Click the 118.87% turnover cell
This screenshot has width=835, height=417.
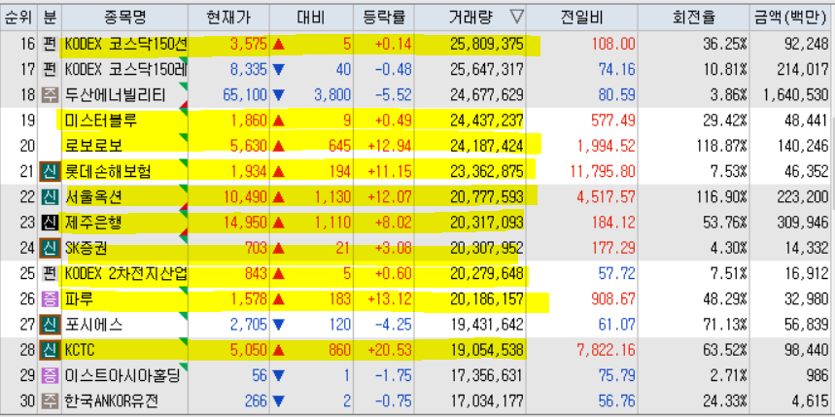point(722,146)
